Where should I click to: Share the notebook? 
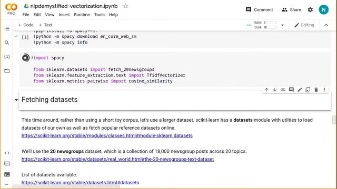pyautogui.click(x=291, y=9)
